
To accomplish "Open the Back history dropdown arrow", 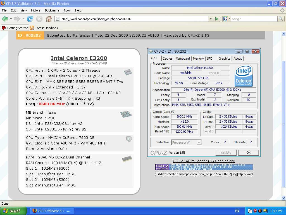I will point(11,19).
